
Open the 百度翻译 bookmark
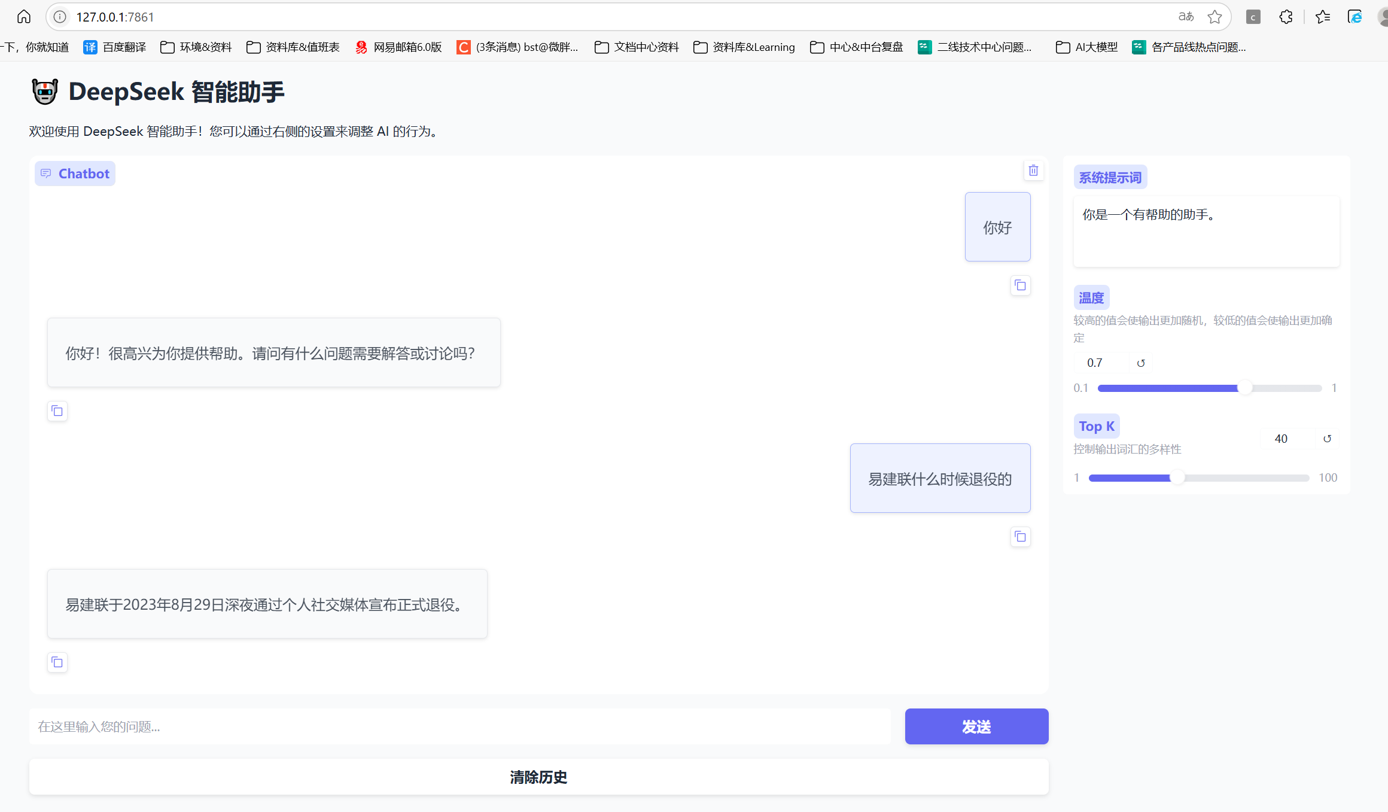pos(115,47)
